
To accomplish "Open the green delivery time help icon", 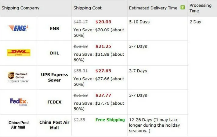I will click(183, 7).
